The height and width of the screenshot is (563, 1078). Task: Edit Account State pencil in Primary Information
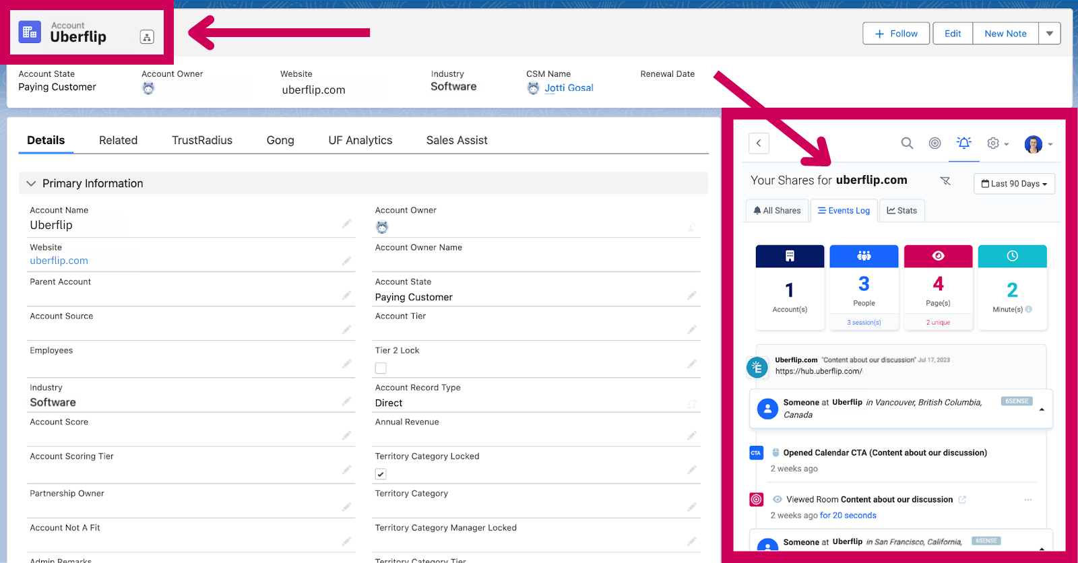692,296
